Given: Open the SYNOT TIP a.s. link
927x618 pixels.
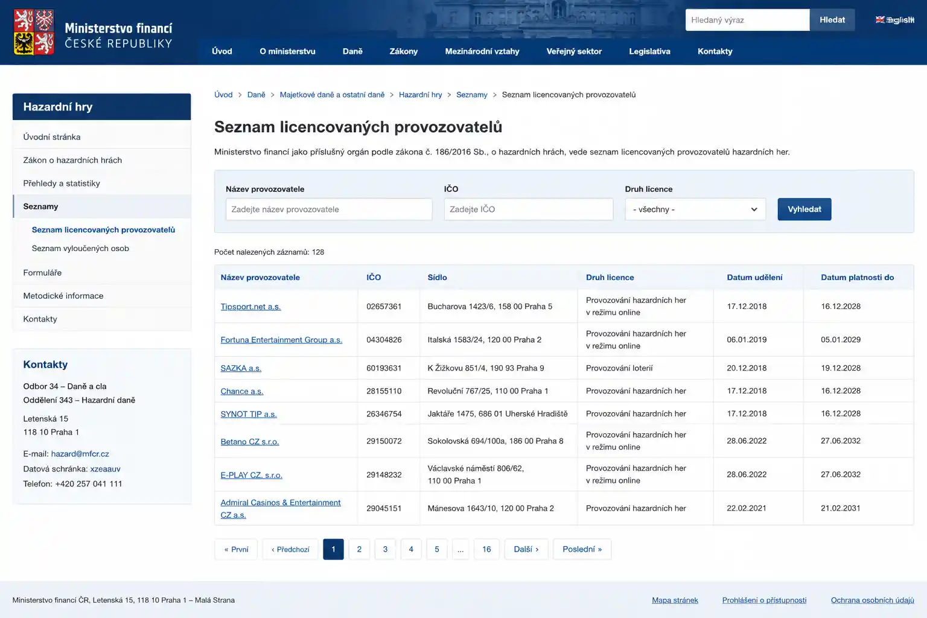Looking at the screenshot, I should [249, 414].
